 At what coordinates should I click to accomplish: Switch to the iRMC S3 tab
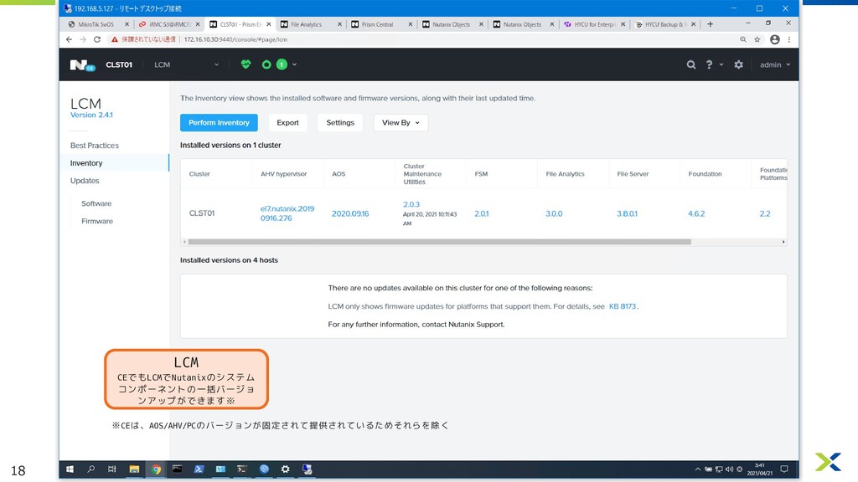coord(168,24)
